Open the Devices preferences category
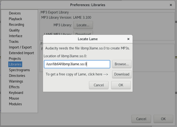Viewport: 177px width, 127px height. tap(15, 13)
